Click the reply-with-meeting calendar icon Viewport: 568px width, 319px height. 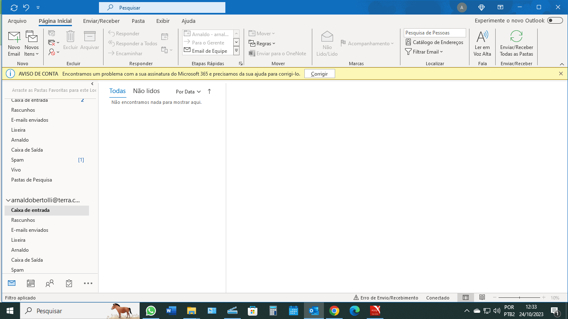pyautogui.click(x=165, y=37)
